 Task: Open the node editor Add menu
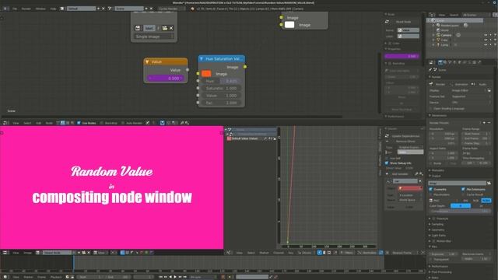coord(38,123)
